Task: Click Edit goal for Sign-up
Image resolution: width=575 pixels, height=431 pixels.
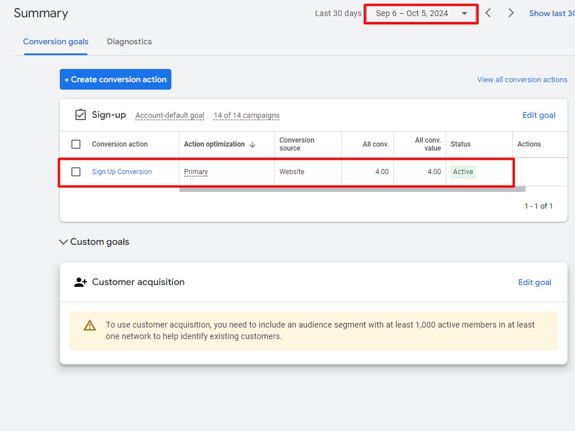Action: 539,115
